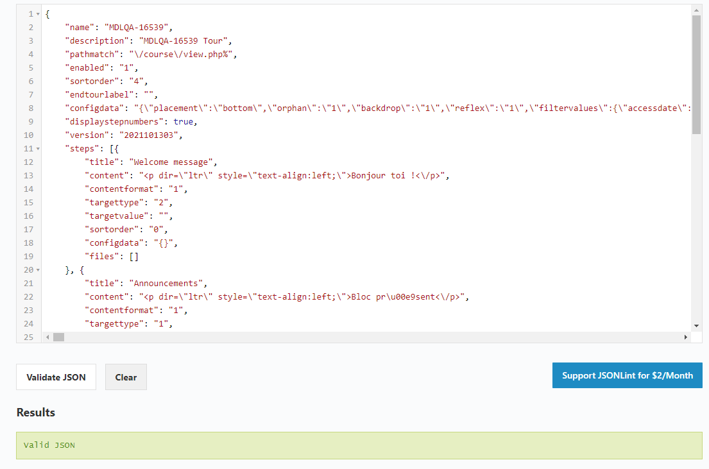Click the "enabled": "1" line

coord(101,68)
